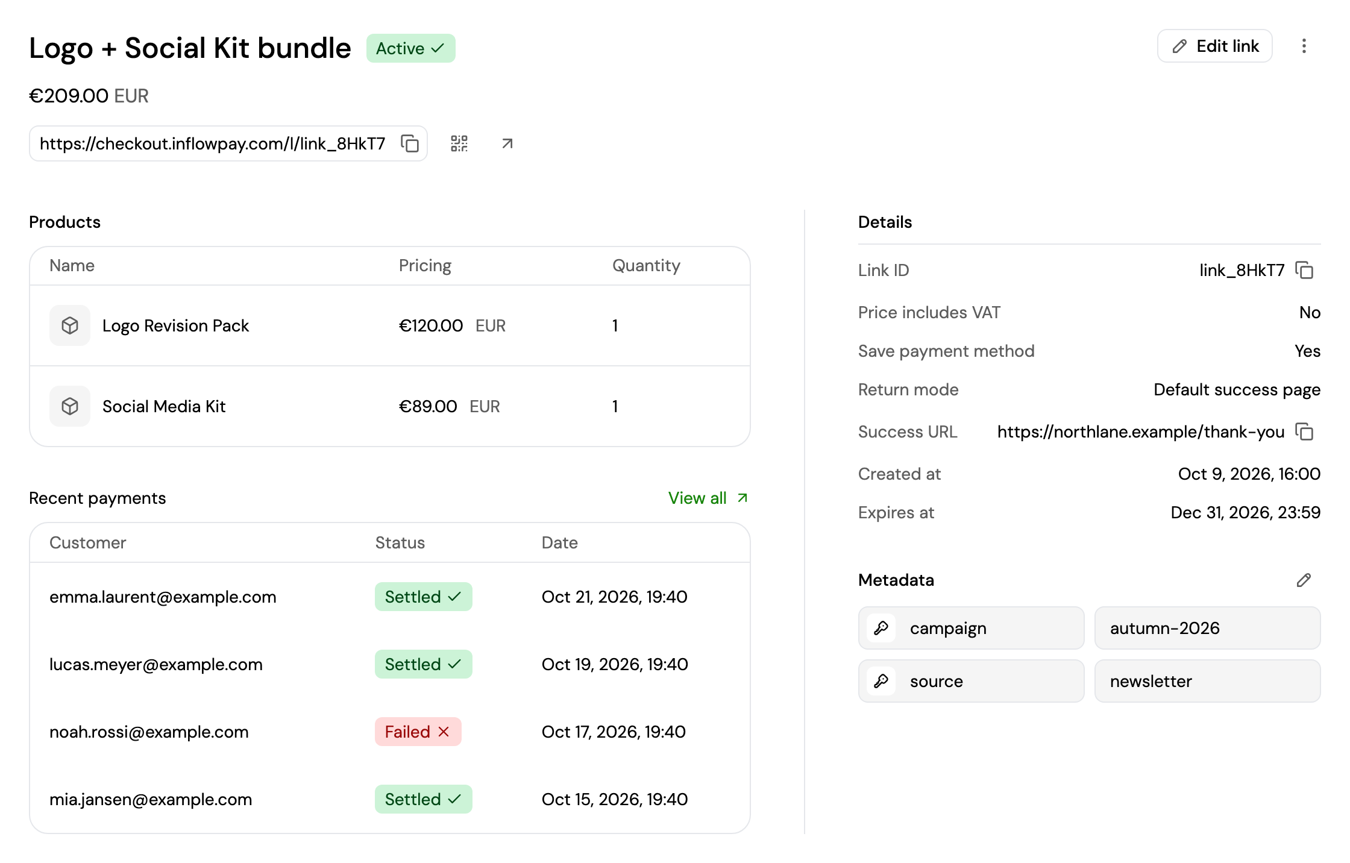Image resolution: width=1350 pixels, height=863 pixels.
Task: Click the Default success page value
Action: point(1237,389)
